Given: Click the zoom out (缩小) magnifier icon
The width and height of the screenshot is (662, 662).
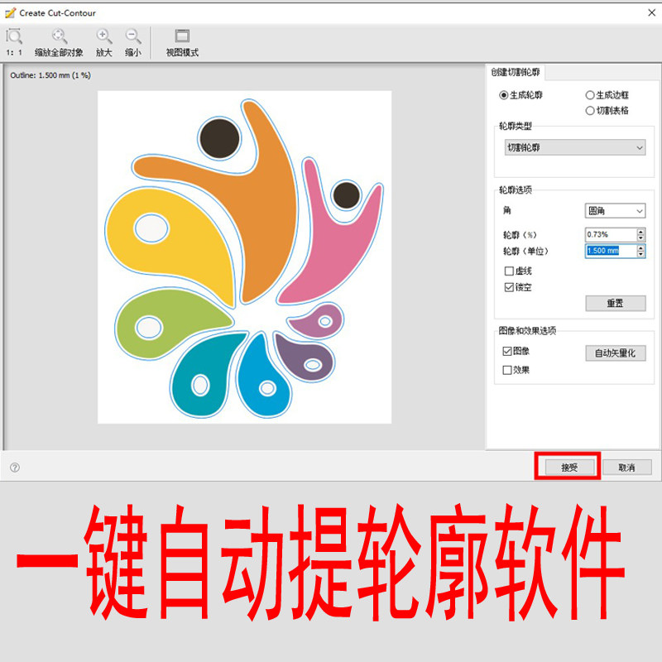Looking at the screenshot, I should pos(133,36).
